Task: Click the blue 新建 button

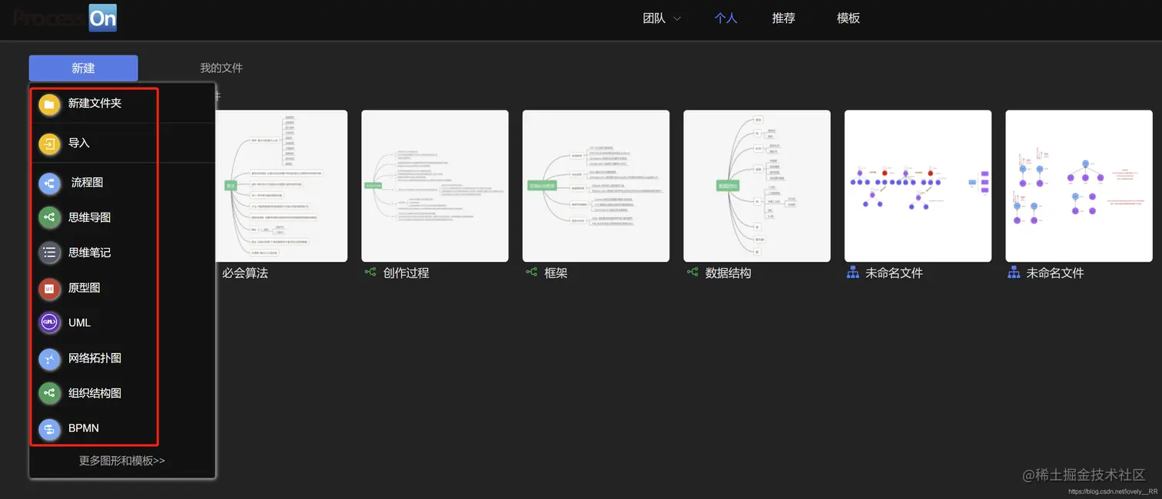Action: click(83, 68)
